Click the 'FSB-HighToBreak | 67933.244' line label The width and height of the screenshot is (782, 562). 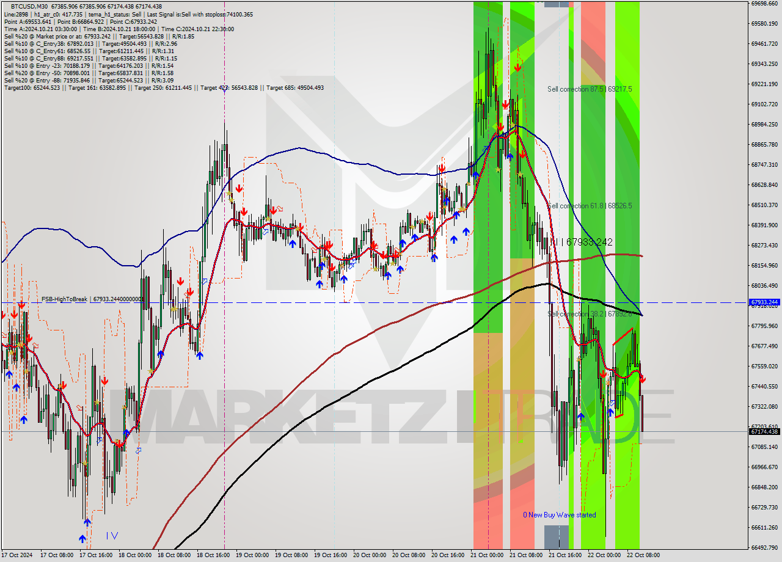92,299
